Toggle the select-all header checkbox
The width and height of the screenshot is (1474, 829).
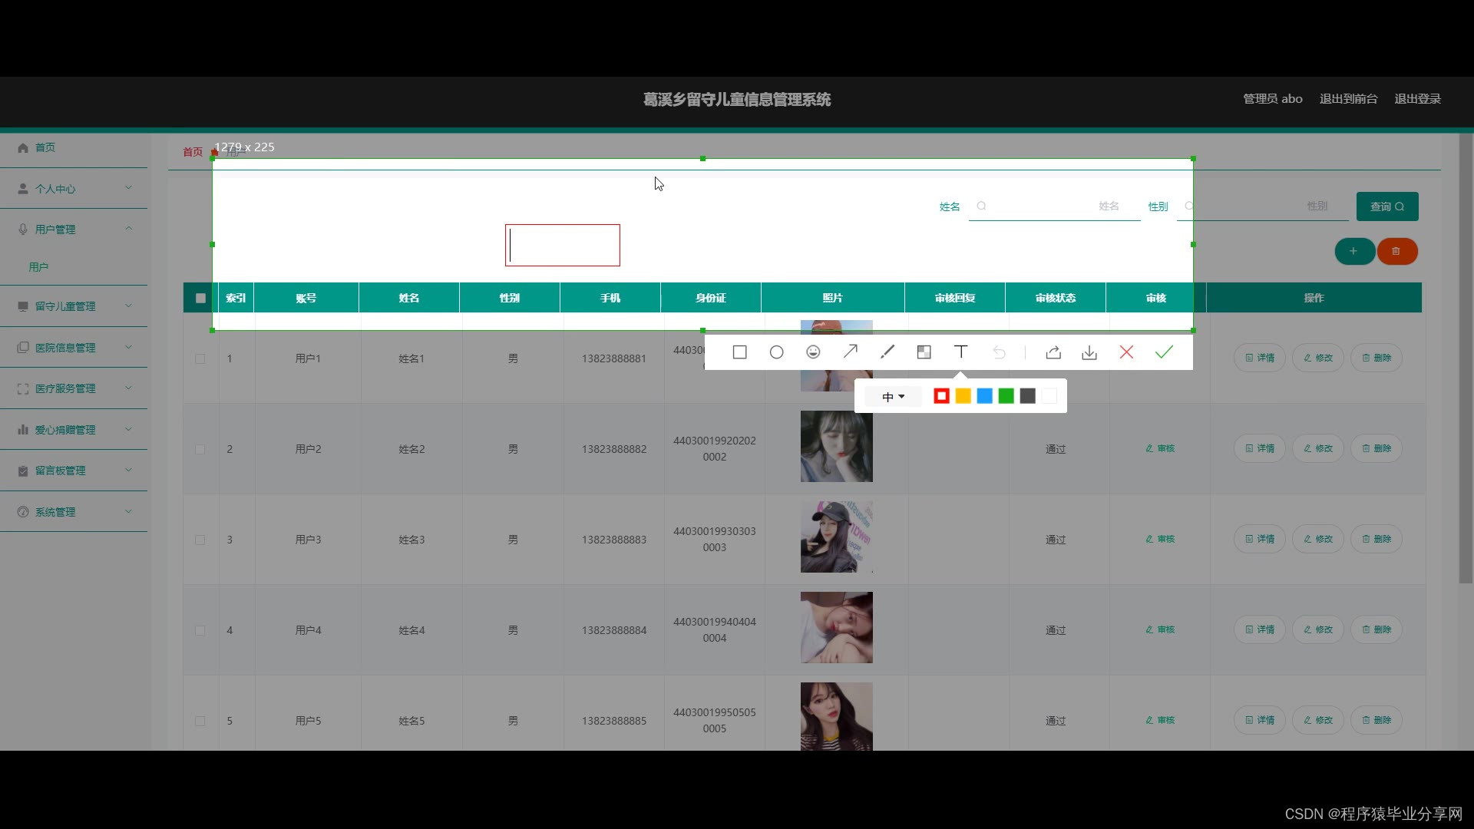(x=200, y=299)
